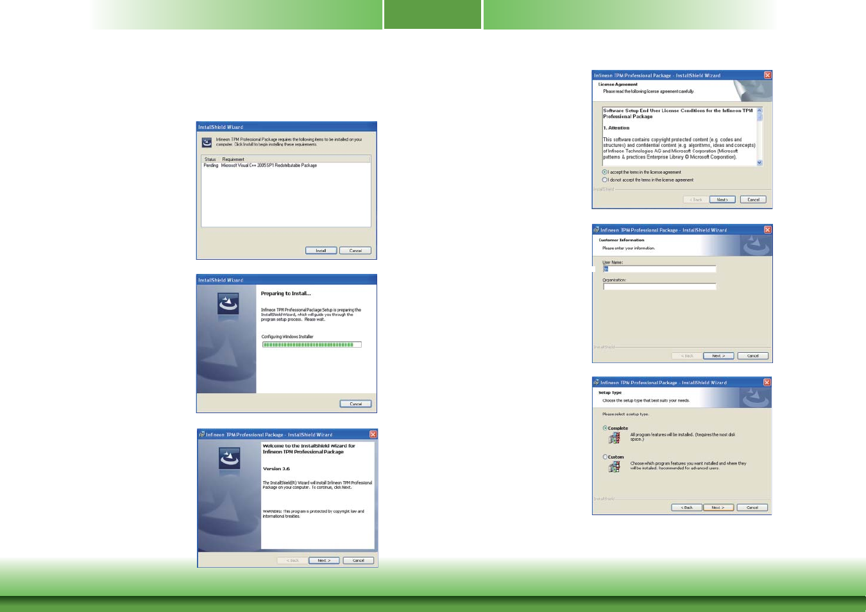
Task: Click the license text scrollbar down arrow
Action: tap(760, 163)
